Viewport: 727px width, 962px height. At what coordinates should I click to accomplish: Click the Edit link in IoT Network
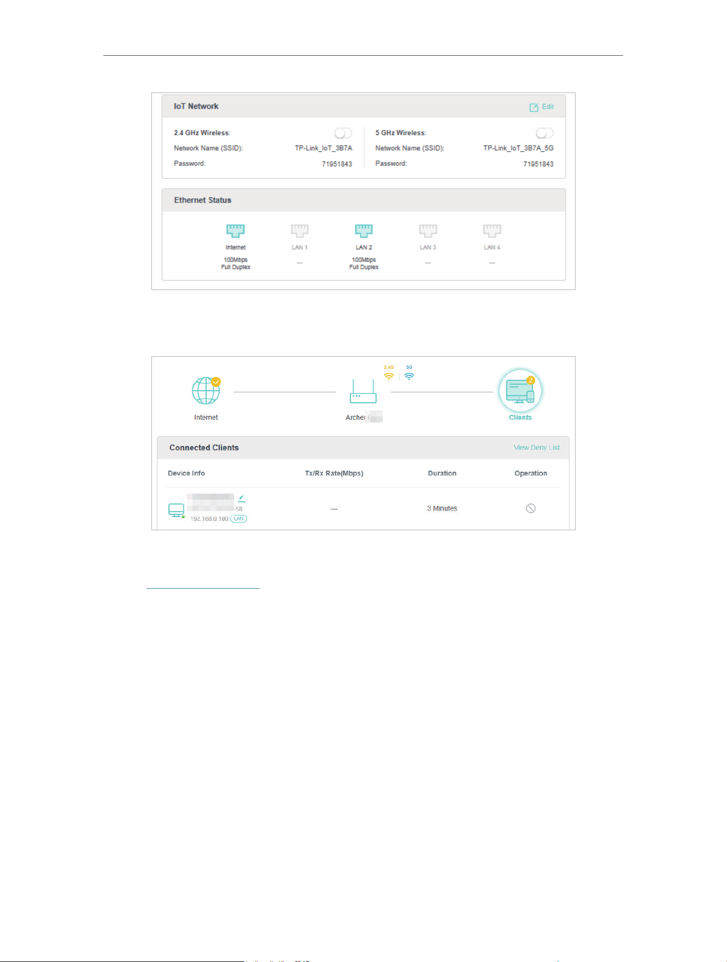tap(548, 107)
